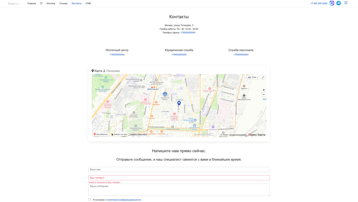Click the Шаболовская metro station marker

tap(152, 88)
